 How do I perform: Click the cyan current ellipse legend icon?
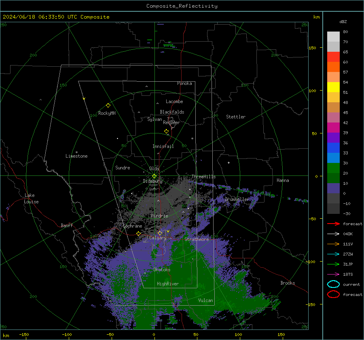(333, 284)
